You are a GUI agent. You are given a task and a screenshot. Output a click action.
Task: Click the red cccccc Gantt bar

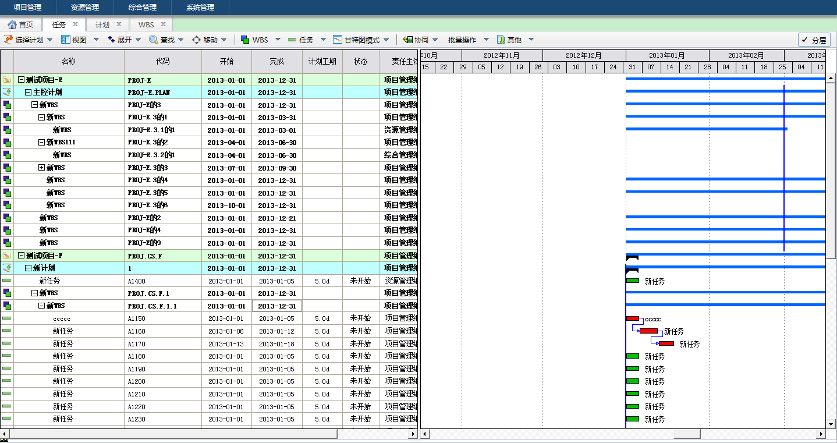tap(633, 318)
